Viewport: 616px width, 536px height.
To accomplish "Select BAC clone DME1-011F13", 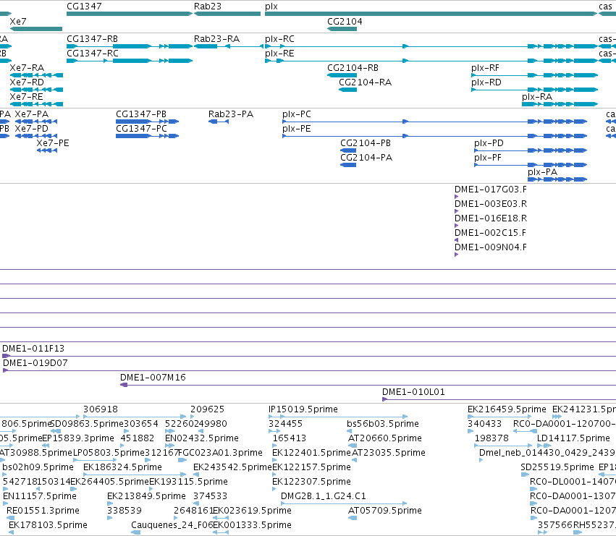I will click(x=309, y=356).
